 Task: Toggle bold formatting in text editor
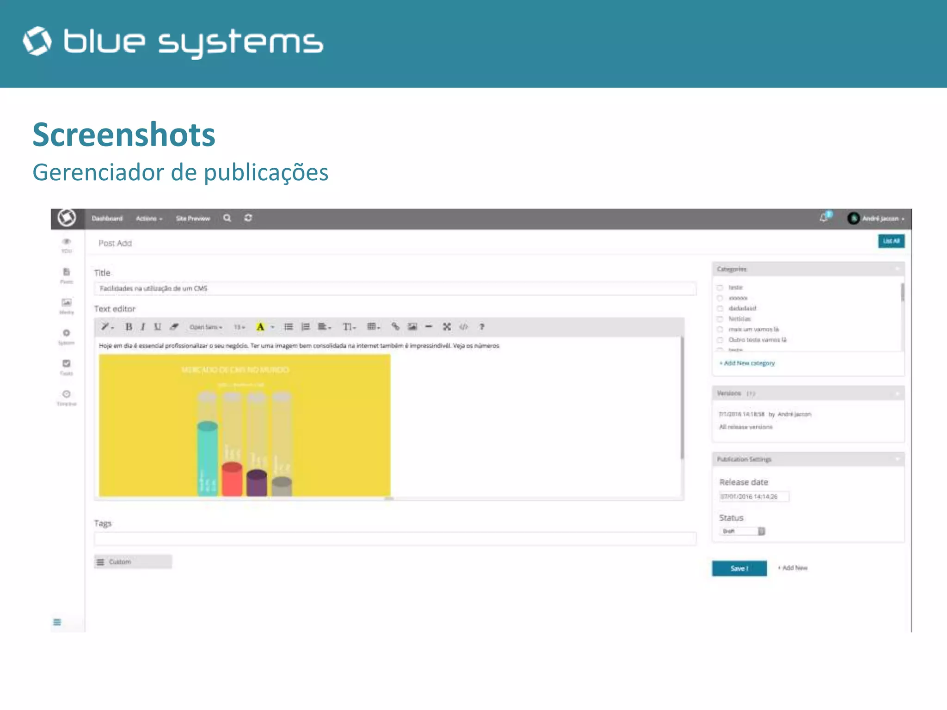click(x=129, y=327)
